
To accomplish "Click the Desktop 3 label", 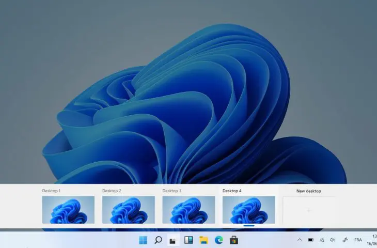I will (171, 191).
